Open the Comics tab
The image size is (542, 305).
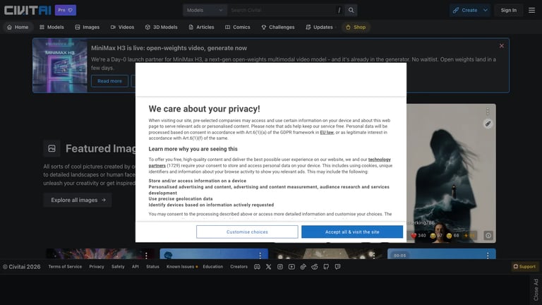[x=237, y=27]
